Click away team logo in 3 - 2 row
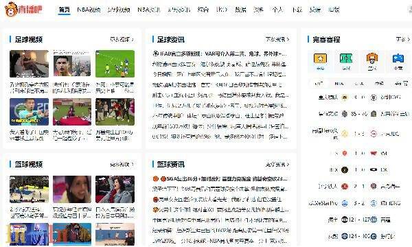Screen dimensions: 412x247 374,203
